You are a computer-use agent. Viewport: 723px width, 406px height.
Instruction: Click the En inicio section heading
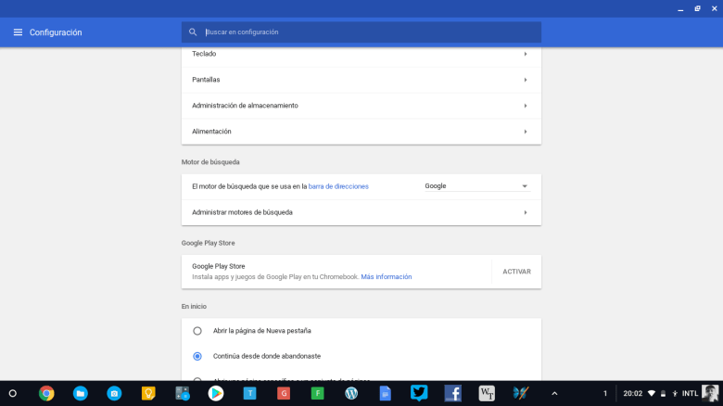(x=194, y=306)
